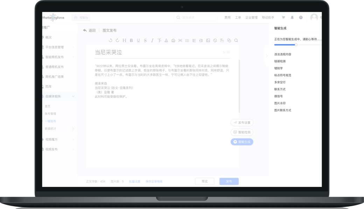Open 图库 in the sidebar
Image resolution: width=364 pixels, height=209 pixels.
pos(48,87)
